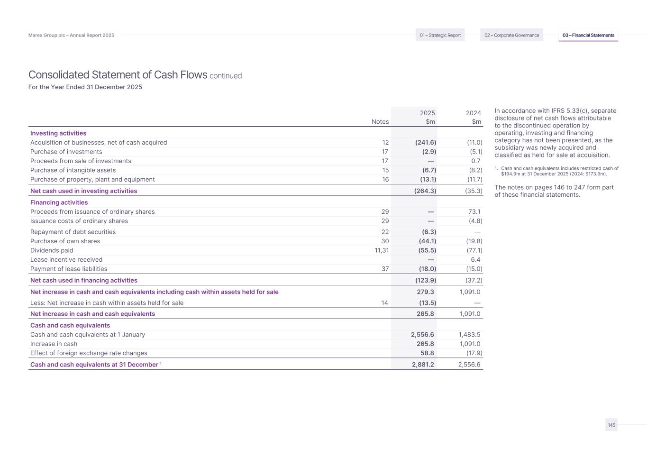The image size is (647, 458).
Task: Click the Net cash used in financing activities label
Action: tap(84, 281)
